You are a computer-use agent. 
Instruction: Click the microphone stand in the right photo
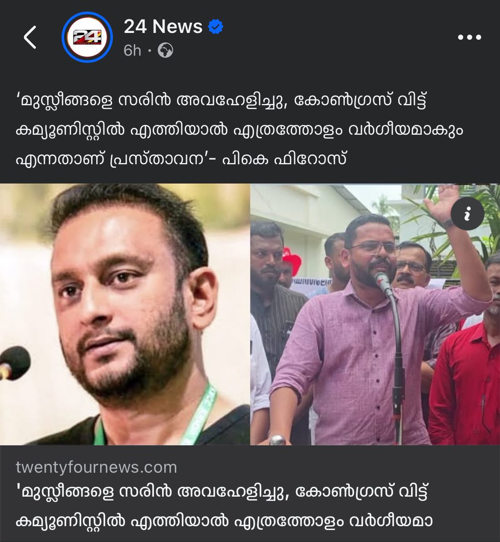click(396, 357)
